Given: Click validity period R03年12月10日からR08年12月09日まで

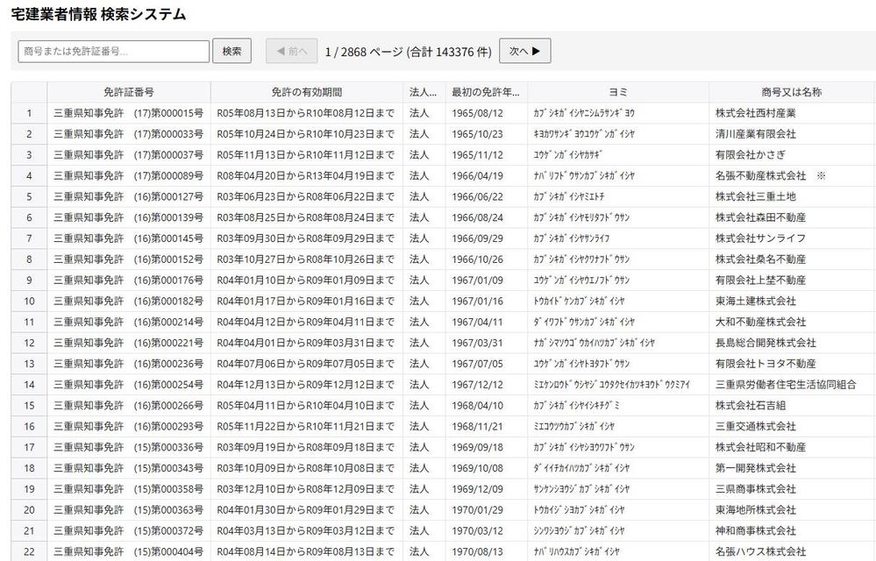Looking at the screenshot, I should (306, 489).
